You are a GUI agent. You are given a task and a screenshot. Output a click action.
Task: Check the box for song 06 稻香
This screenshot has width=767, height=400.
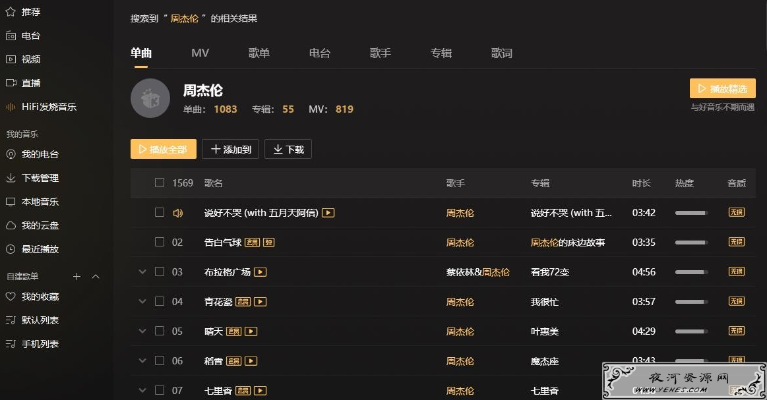pyautogui.click(x=160, y=360)
